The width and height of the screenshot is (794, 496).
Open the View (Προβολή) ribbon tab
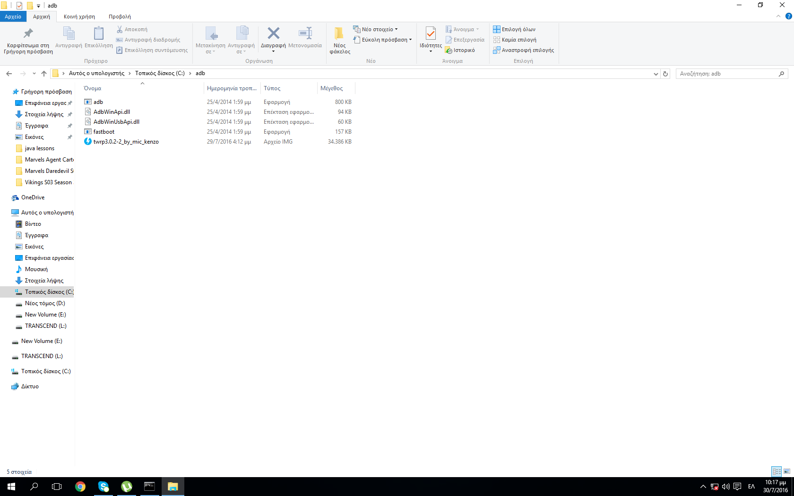coord(120,17)
